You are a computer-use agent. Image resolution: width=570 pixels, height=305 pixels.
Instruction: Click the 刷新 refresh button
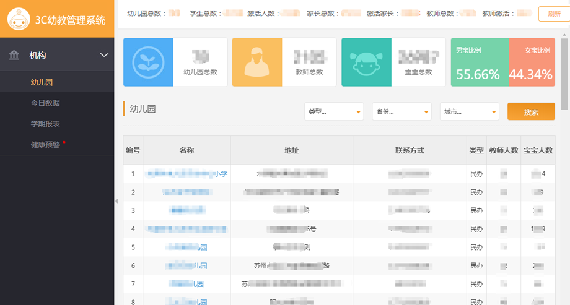coord(553,14)
